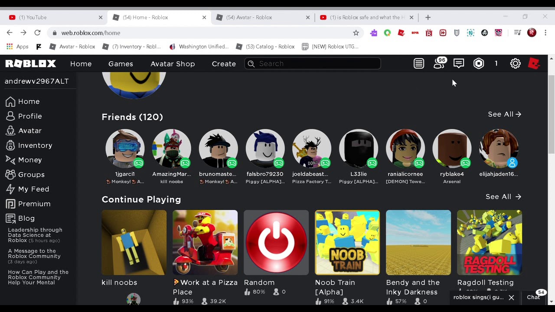Open friend 1jgarci1's avatar

click(x=125, y=149)
